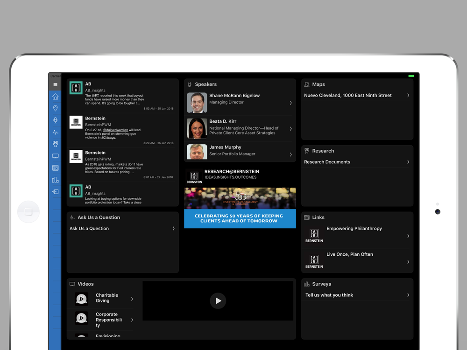Expand James Murphy speaker chevron
The image size is (467, 350).
(x=290, y=154)
